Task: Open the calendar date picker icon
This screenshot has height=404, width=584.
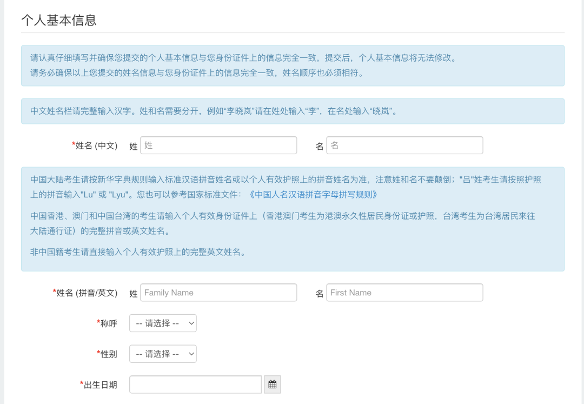Action: point(273,385)
